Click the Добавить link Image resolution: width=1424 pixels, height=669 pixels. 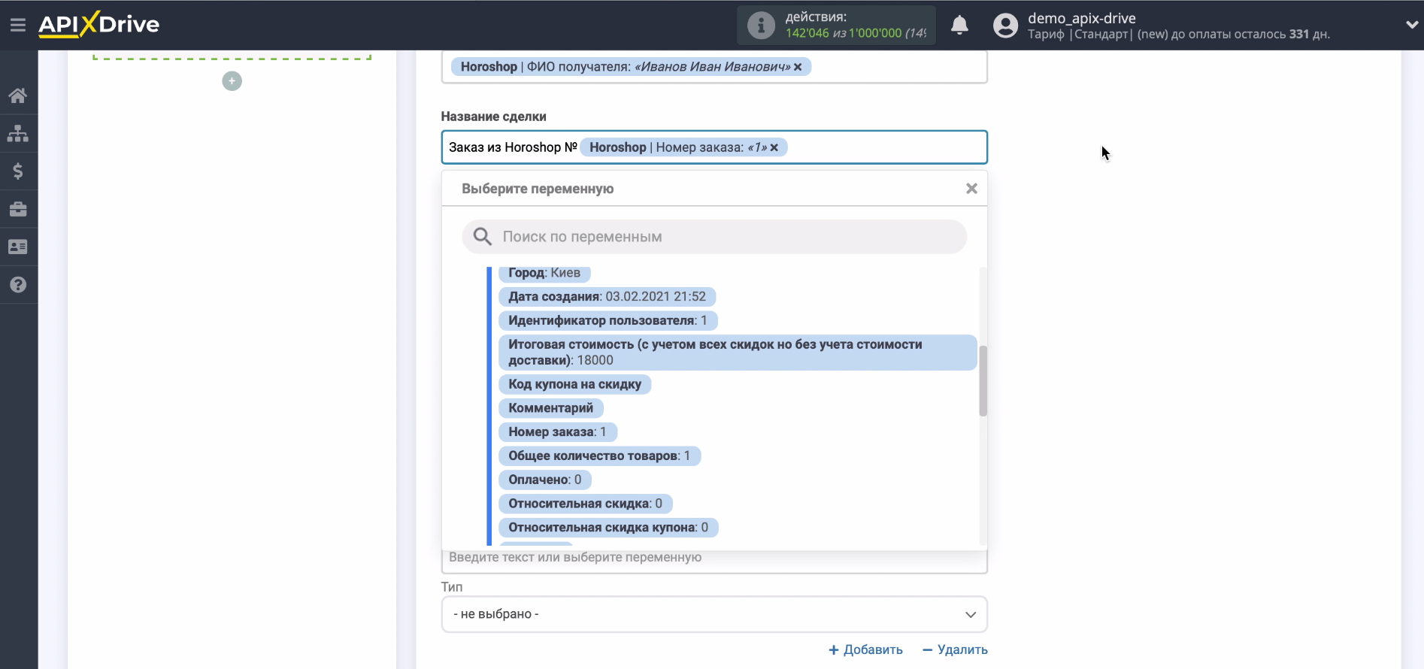click(865, 649)
